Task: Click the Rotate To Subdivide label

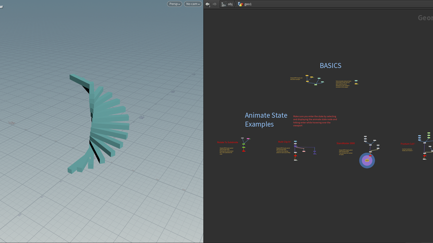Action: (228, 142)
